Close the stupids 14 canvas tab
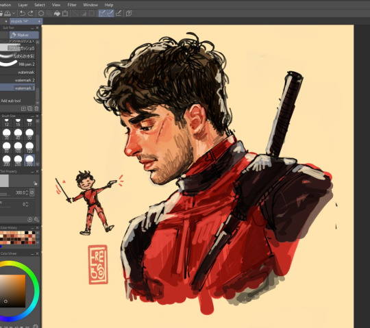The width and height of the screenshot is (370, 328). (39, 21)
